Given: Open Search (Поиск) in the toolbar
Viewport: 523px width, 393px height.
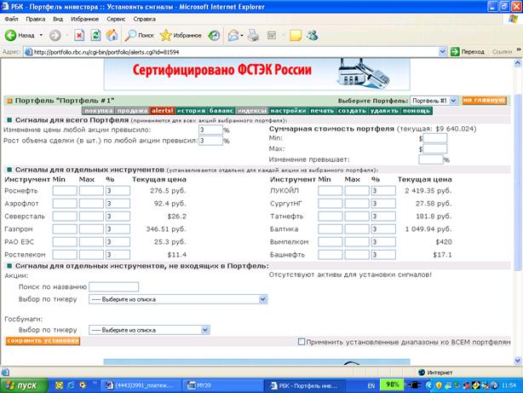Looking at the screenshot, I should pos(139,36).
